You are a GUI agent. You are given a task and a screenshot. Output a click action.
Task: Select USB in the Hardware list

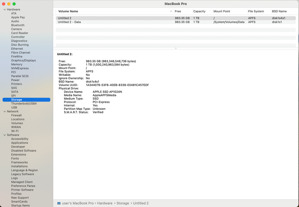pyautogui.click(x=14, y=107)
